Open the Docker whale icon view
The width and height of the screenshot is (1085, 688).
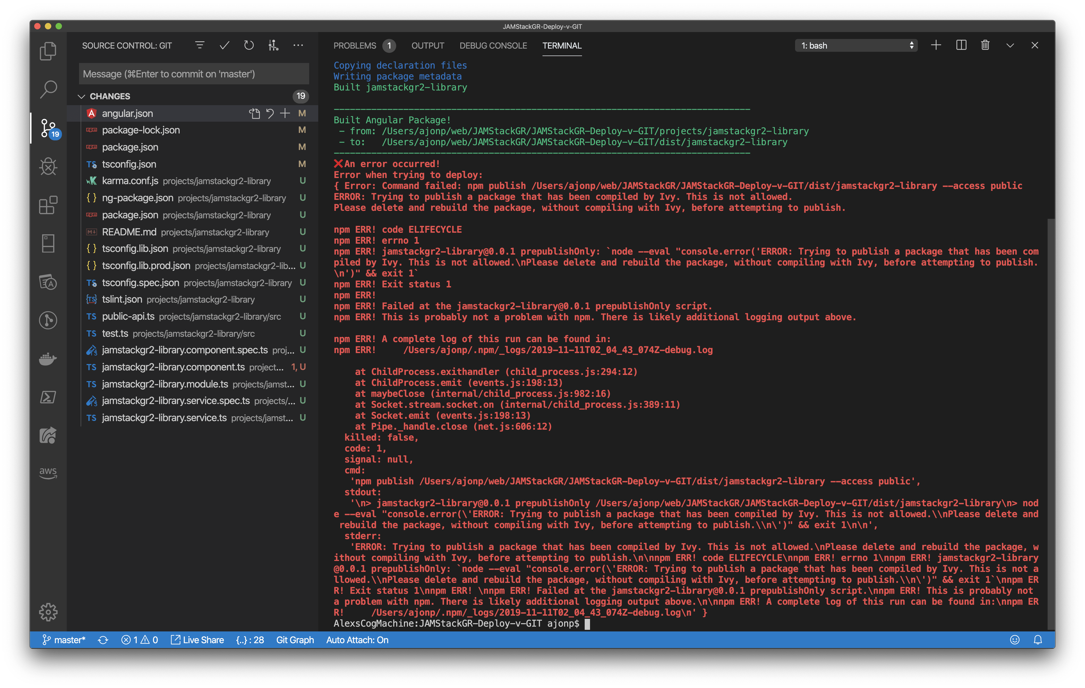[48, 359]
